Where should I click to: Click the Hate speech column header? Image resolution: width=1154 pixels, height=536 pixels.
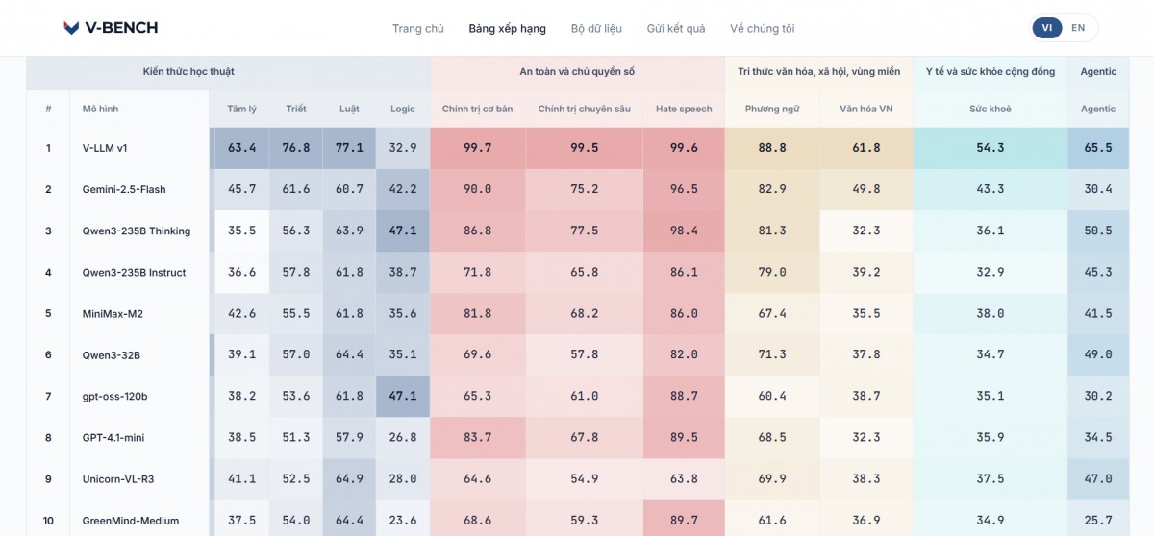pyautogui.click(x=684, y=109)
